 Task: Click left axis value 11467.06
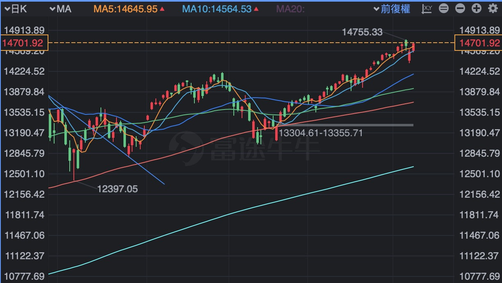coord(24,235)
